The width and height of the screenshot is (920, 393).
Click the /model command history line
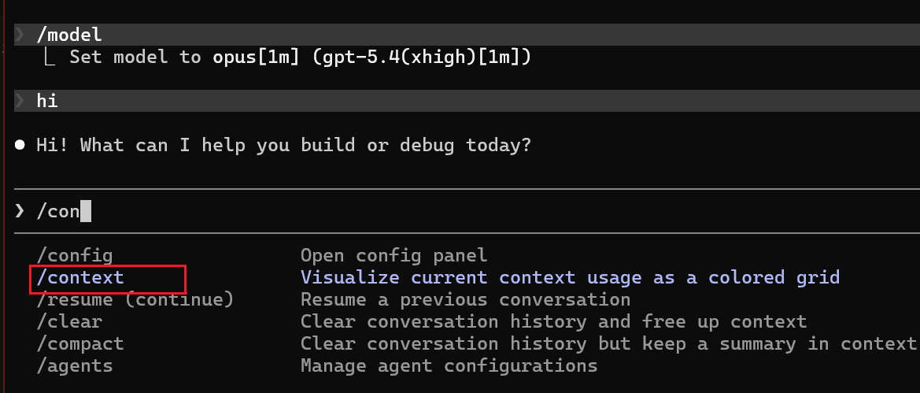tap(467, 35)
